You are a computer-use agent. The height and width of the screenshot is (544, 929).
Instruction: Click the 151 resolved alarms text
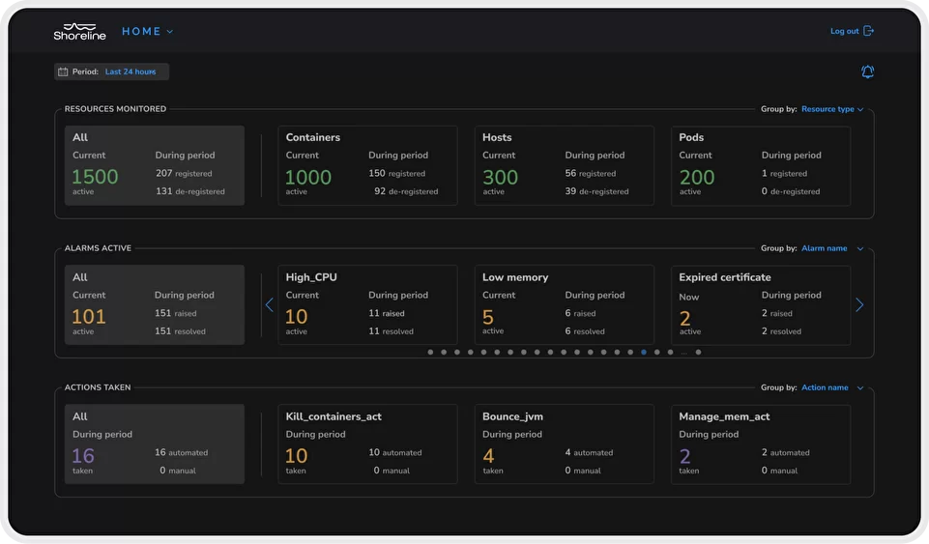tap(180, 330)
